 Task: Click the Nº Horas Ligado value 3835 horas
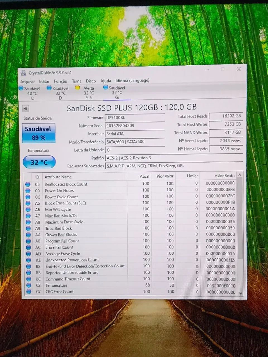coord(226,149)
